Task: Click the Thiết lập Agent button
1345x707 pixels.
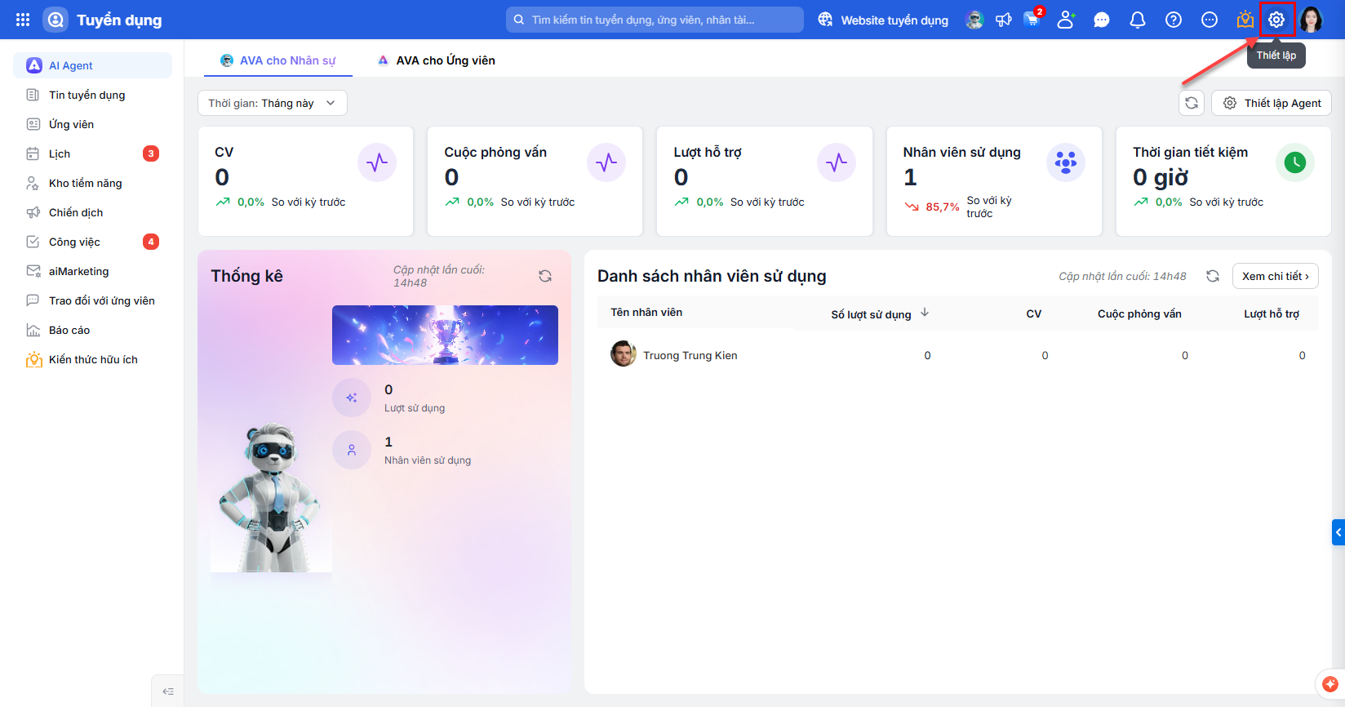Action: point(1272,103)
